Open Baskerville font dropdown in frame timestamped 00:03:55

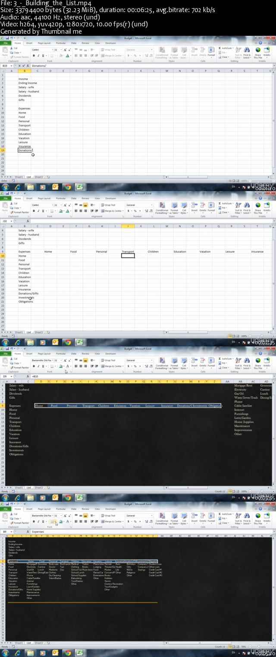(52, 360)
